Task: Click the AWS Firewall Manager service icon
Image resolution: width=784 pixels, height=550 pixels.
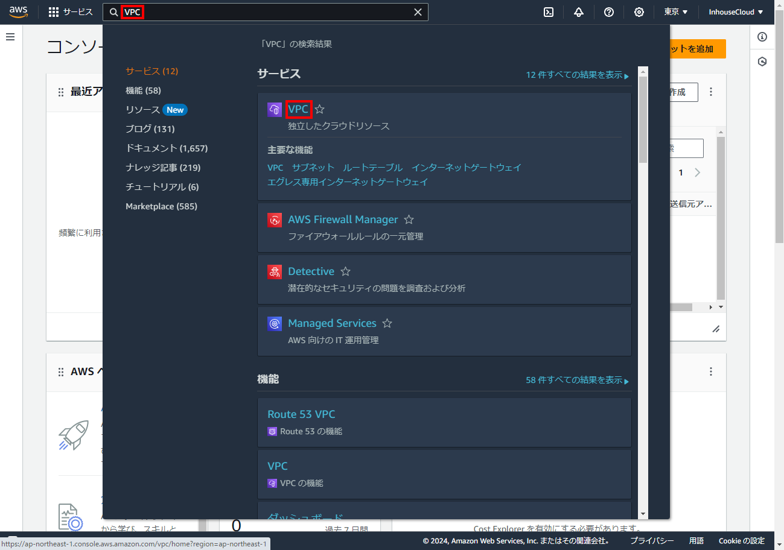Action: tap(275, 220)
